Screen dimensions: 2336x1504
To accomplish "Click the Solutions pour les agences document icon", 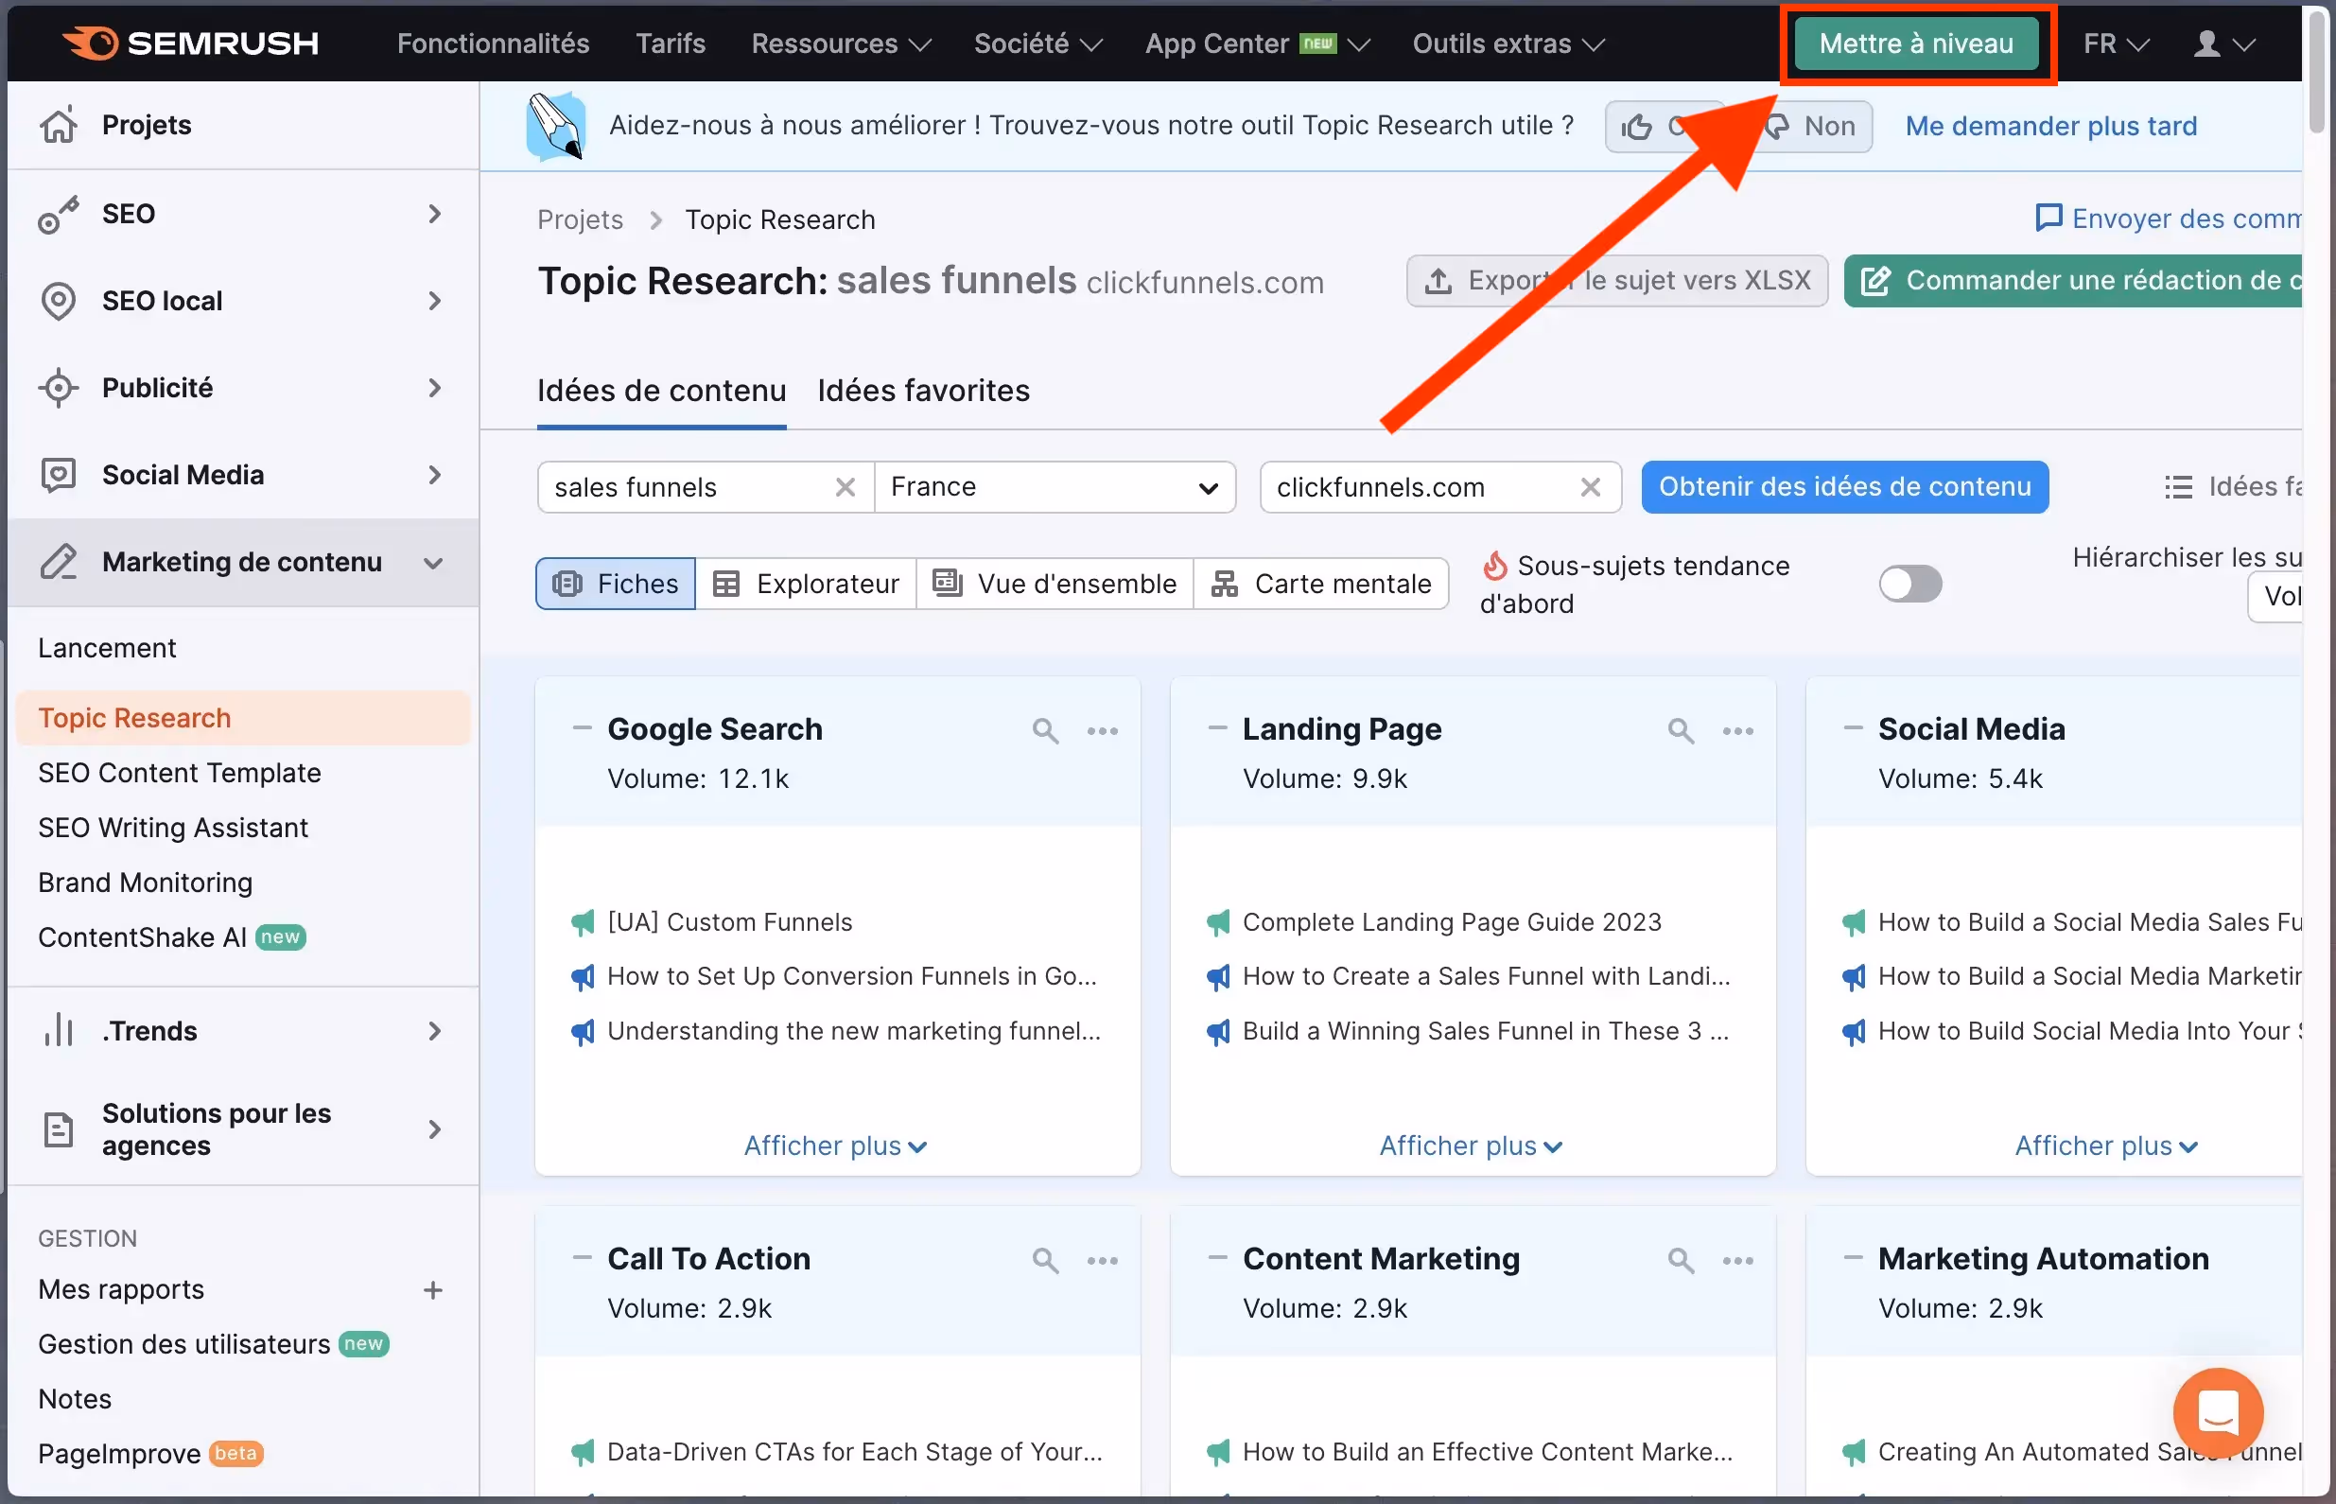I will pos(58,1129).
